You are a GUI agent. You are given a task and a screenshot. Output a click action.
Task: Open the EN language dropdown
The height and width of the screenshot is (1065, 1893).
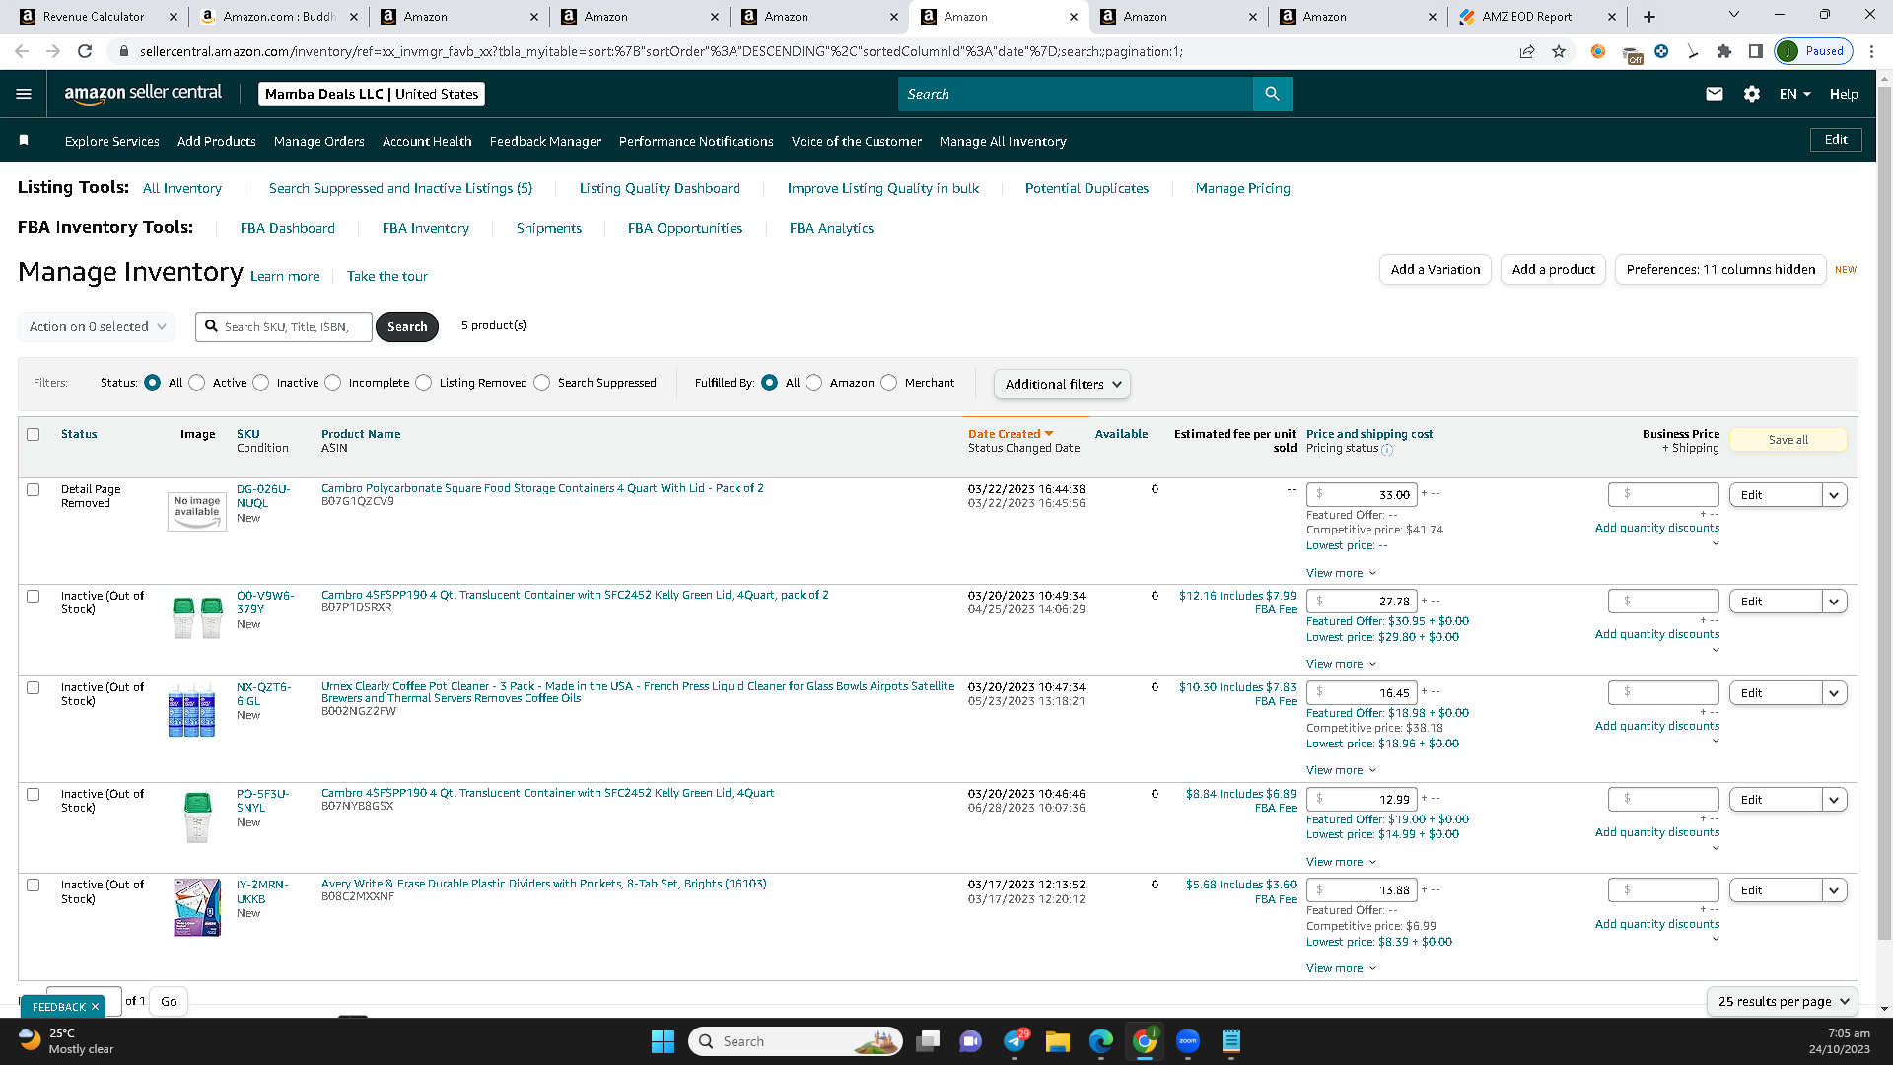click(1794, 94)
